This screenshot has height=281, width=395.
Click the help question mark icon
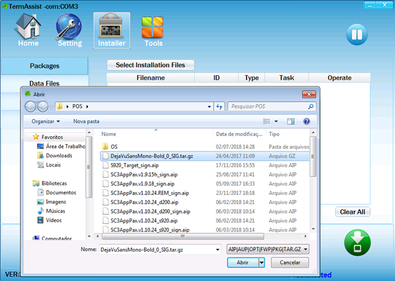306,121
